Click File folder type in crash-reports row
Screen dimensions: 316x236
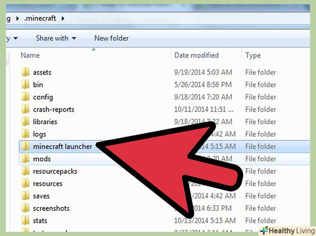260,109
